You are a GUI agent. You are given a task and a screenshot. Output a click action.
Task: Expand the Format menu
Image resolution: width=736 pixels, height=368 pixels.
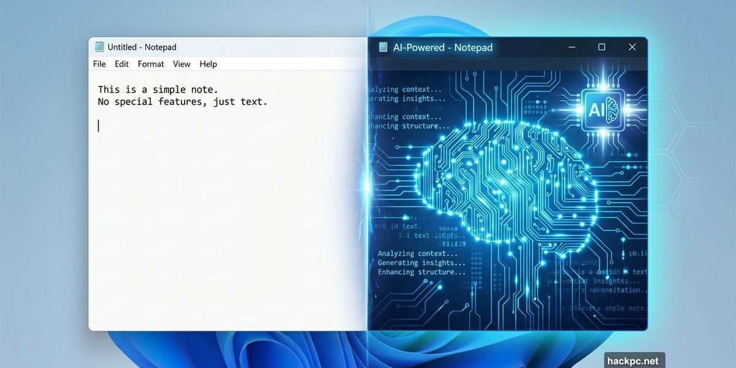(150, 64)
